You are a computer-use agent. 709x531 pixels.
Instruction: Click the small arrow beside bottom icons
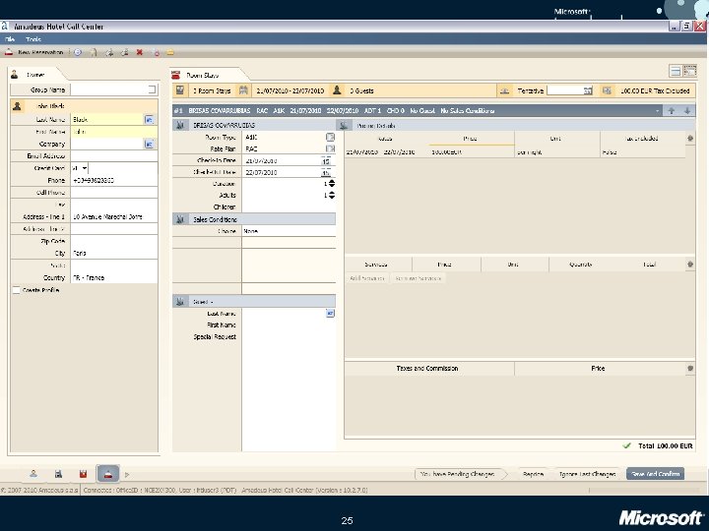tap(127, 474)
